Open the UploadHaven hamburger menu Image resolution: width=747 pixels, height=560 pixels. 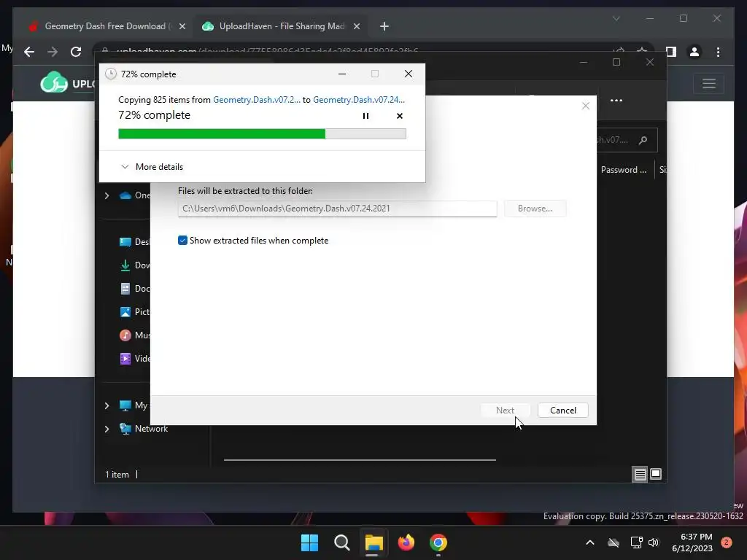coord(709,84)
